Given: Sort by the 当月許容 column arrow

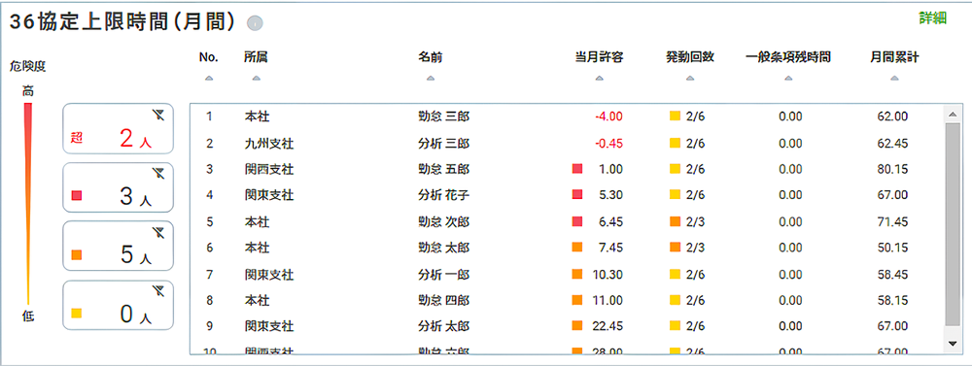Looking at the screenshot, I should click(x=599, y=79).
